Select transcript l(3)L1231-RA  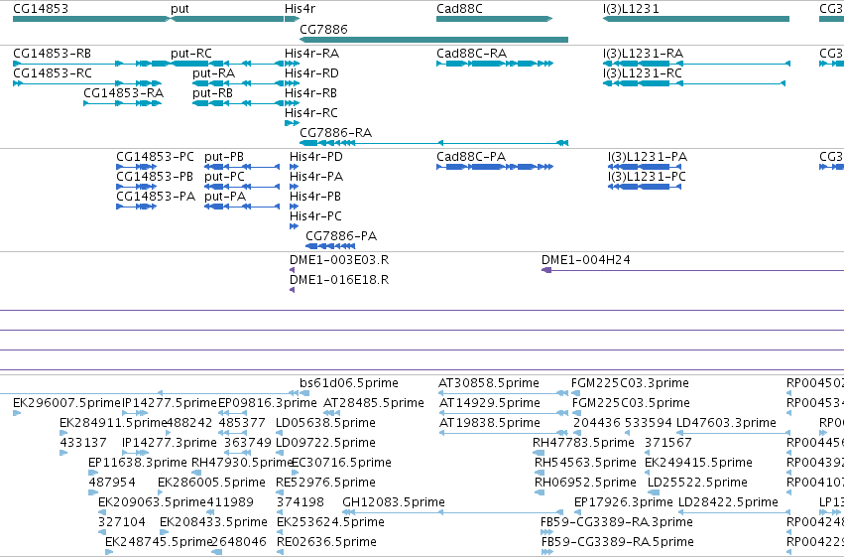pyautogui.click(x=643, y=54)
